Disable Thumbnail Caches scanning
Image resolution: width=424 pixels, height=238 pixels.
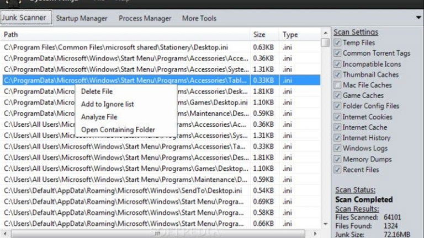[337, 74]
